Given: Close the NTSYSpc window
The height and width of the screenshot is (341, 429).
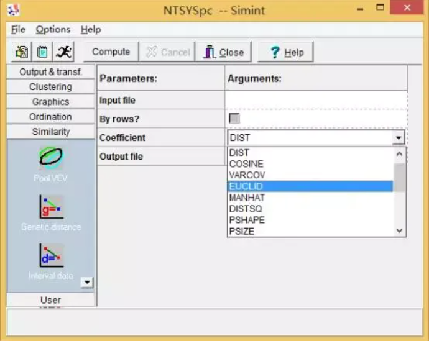Looking at the screenshot, I should click(x=407, y=7).
